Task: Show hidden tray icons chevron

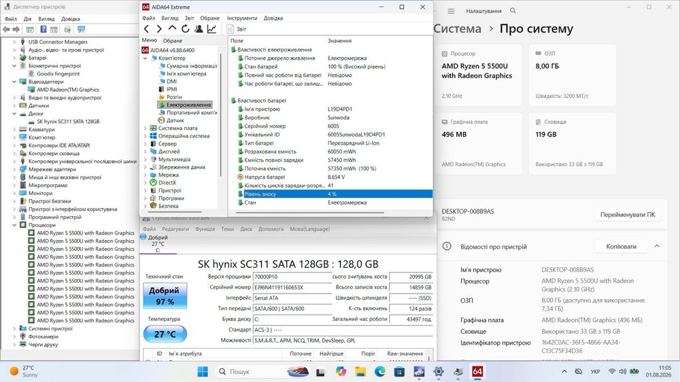Action: [x=564, y=372]
